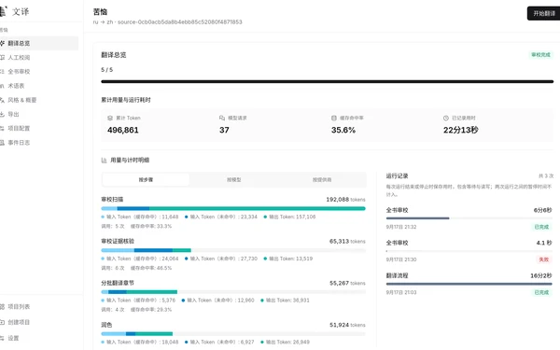Click the 风格 & 概要 sidebar icon
The height and width of the screenshot is (350, 560).
[2, 100]
